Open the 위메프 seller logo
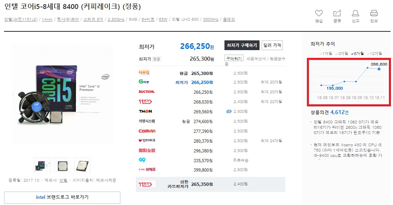Viewport: 393px width, 205px height. (x=147, y=170)
